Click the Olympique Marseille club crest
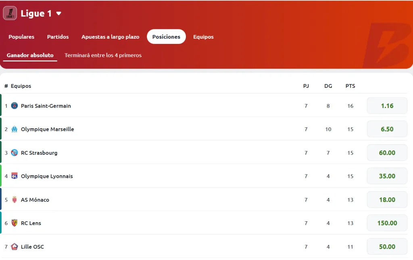The height and width of the screenshot is (260, 413). [x=15, y=129]
